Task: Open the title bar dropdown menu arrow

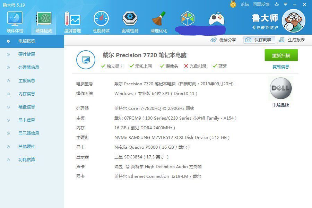Action: click(x=286, y=4)
